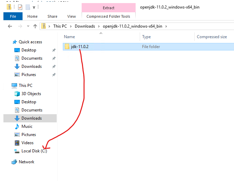Image resolution: width=234 pixels, height=181 pixels.
Task: Click the Music note icon
Action: point(17,126)
